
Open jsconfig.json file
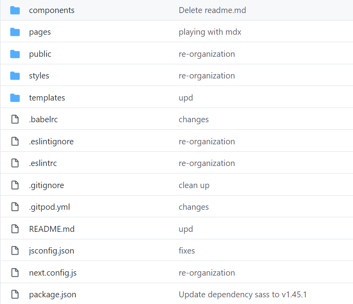pos(52,251)
